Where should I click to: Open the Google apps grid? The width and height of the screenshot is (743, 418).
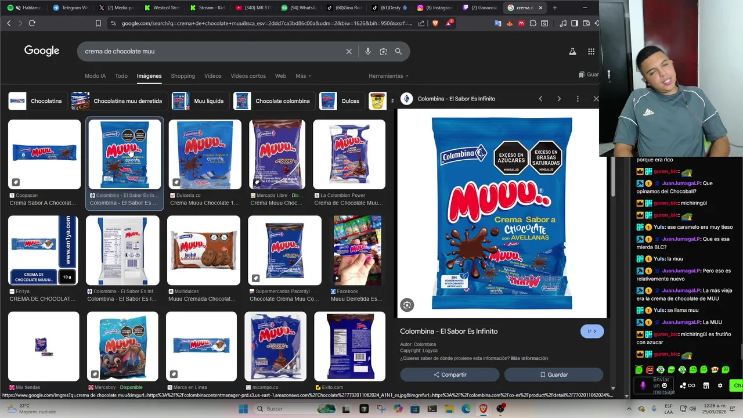click(x=591, y=51)
